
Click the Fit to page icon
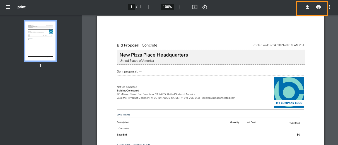(195, 7)
